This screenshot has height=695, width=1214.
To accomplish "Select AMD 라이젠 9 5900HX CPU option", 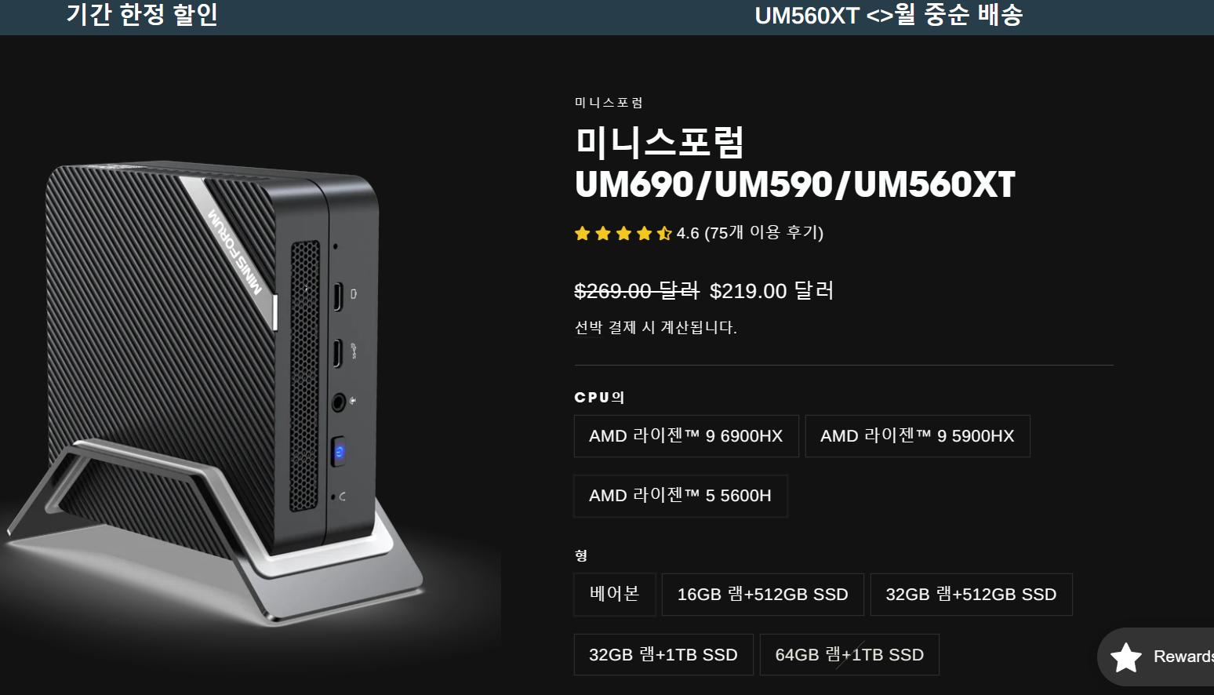I will [918, 436].
